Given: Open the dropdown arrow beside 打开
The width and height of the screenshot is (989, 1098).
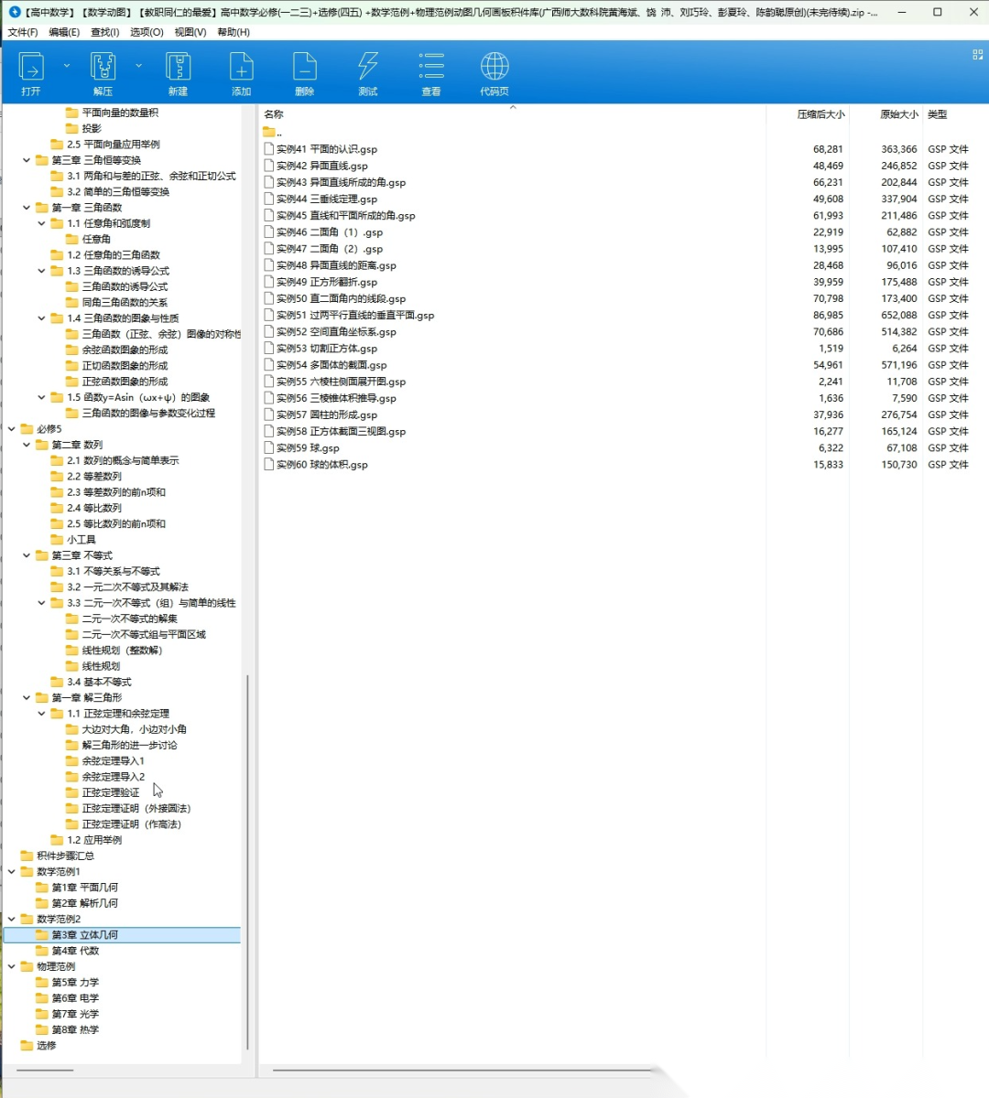Looking at the screenshot, I should [x=66, y=66].
